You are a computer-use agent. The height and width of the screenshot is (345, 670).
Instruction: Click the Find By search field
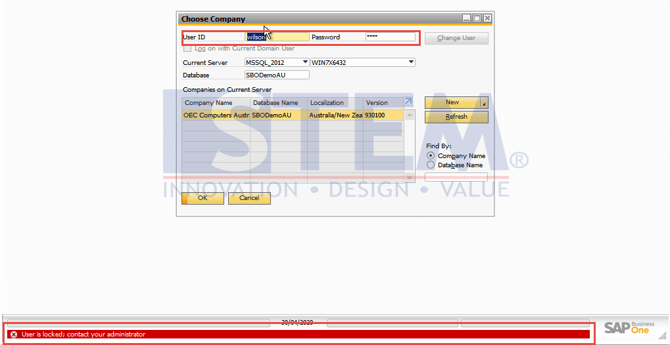456,177
